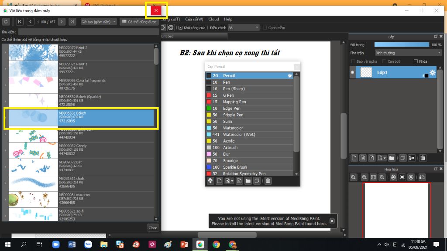Delete the layer with the trash icon
This screenshot has width=447, height=251.
423,158
